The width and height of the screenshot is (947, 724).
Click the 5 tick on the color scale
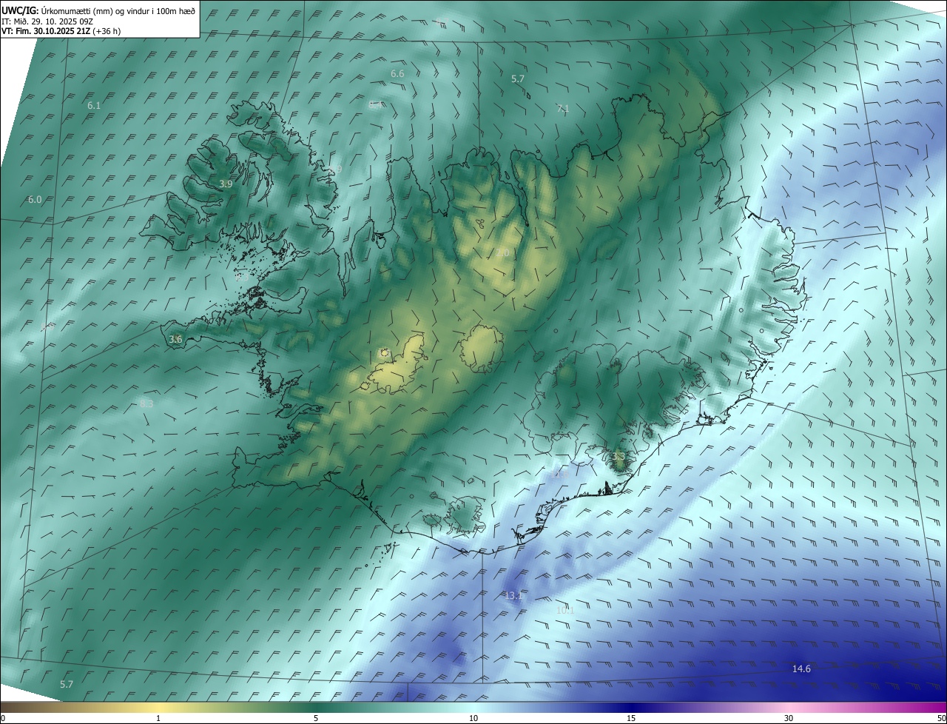(x=316, y=718)
